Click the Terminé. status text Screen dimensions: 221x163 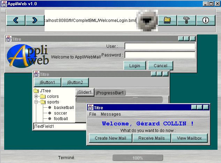pyautogui.click(x=67, y=157)
